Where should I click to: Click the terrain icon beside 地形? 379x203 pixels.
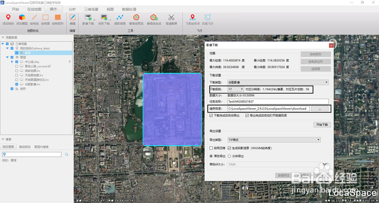coord(17,89)
